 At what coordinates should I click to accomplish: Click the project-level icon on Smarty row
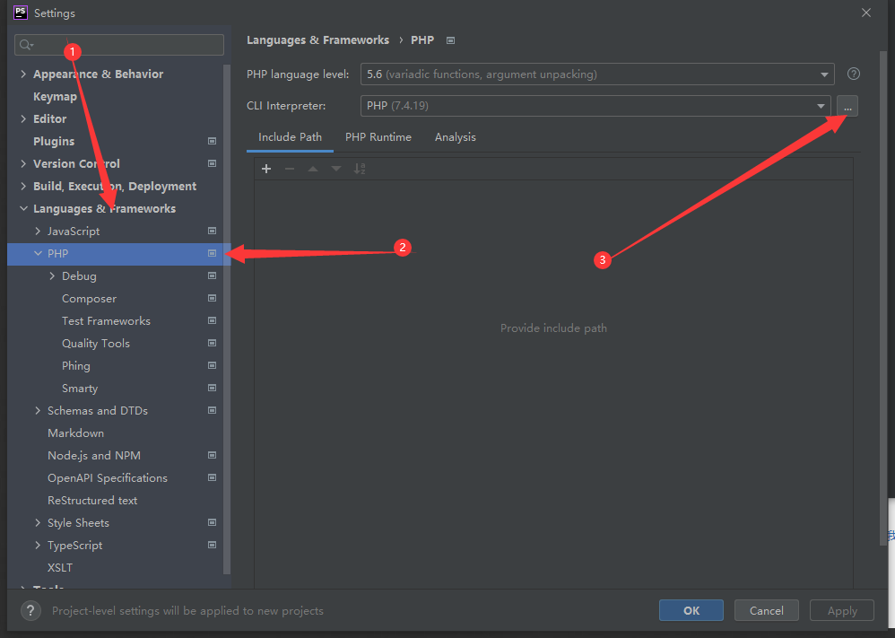[x=212, y=388]
